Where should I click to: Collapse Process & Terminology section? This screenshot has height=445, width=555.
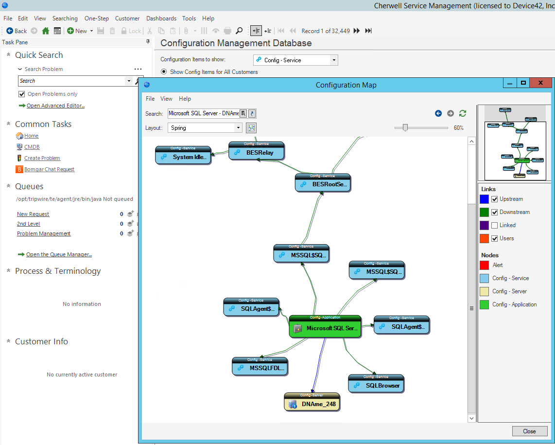[x=8, y=271]
